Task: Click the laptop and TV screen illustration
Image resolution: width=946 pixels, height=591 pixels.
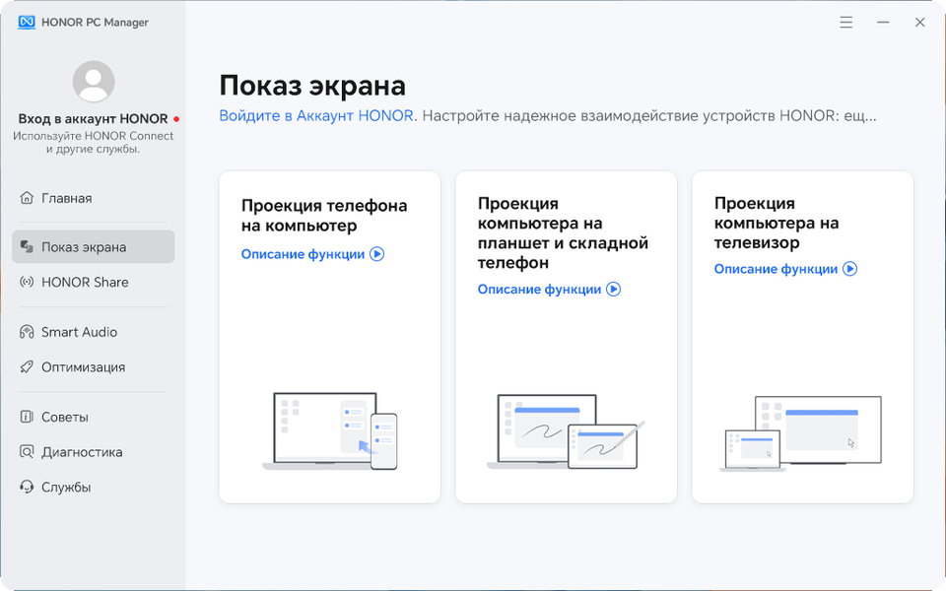Action: pos(801,433)
